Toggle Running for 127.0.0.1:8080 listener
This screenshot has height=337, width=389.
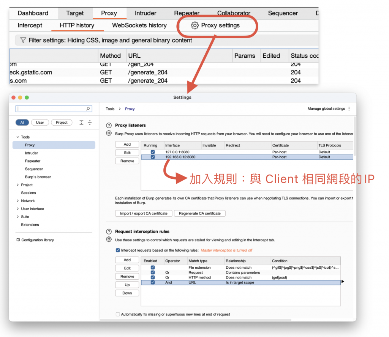pyautogui.click(x=153, y=152)
